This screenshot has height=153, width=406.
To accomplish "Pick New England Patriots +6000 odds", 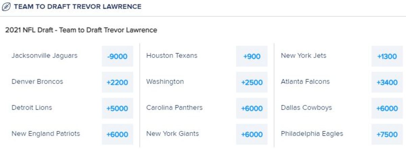I will (x=117, y=134).
